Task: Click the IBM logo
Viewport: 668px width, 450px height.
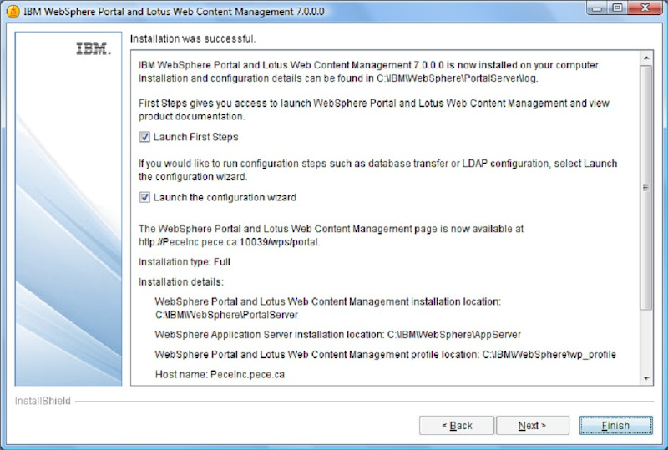Action: click(94, 49)
